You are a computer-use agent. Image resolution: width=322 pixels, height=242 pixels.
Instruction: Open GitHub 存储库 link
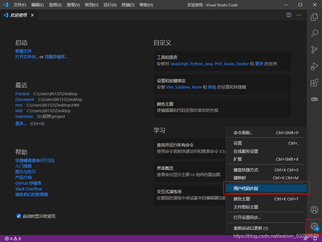tap(28, 183)
